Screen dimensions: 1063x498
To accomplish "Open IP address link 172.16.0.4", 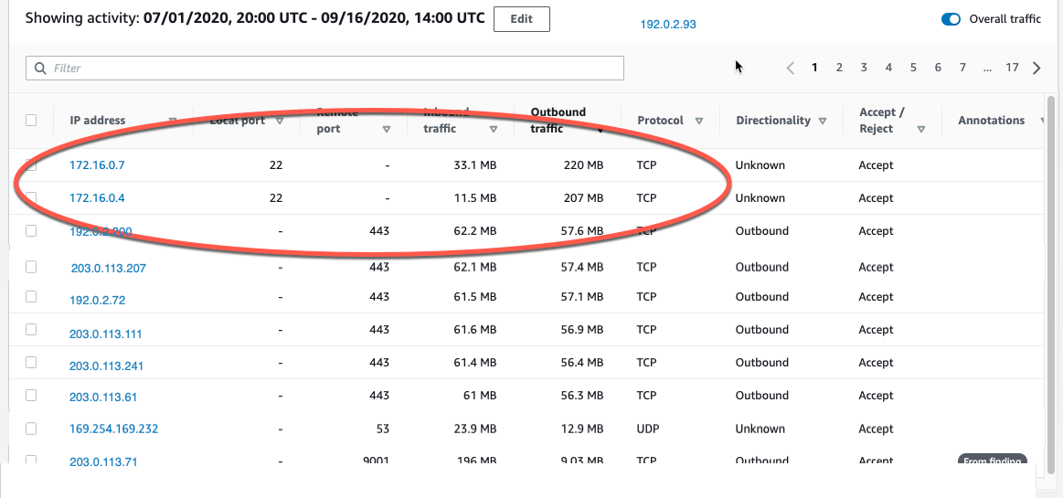I will coord(97,198).
